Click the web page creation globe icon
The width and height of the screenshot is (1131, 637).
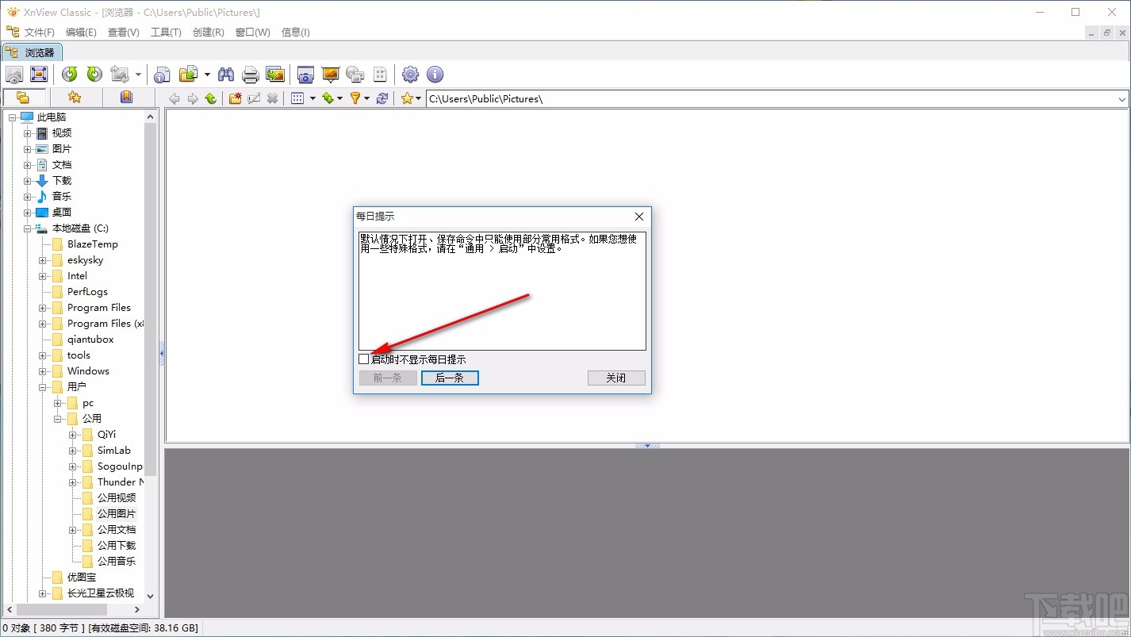click(x=355, y=75)
